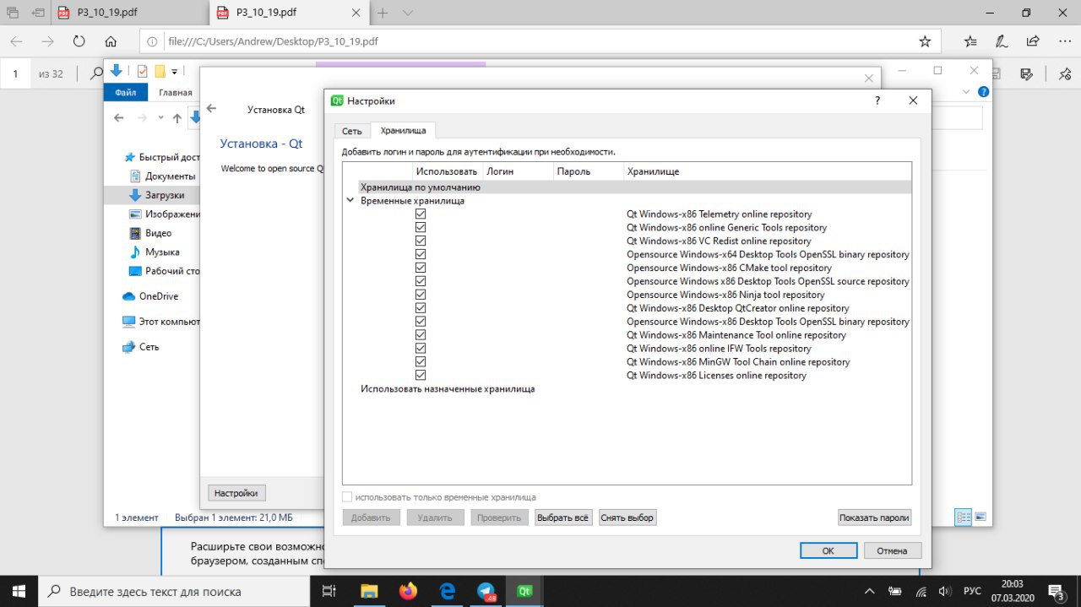Confirm settings with OK button
Viewport: 1081px width, 607px height.
(828, 550)
